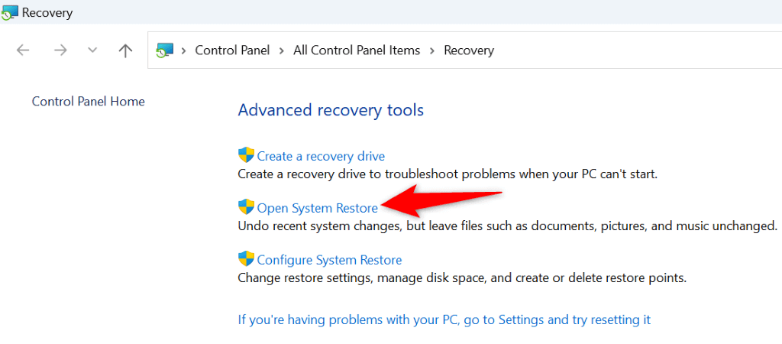Screen dimensions: 782x344
Task: Go back with the Back arrow
Action: point(23,50)
